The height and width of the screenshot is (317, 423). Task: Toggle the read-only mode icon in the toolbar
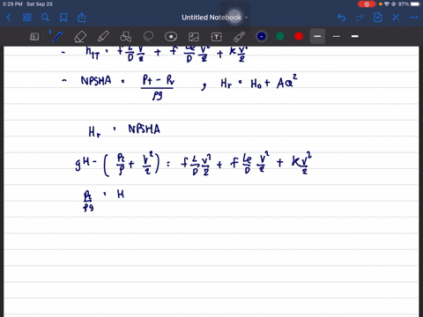tap(34, 37)
